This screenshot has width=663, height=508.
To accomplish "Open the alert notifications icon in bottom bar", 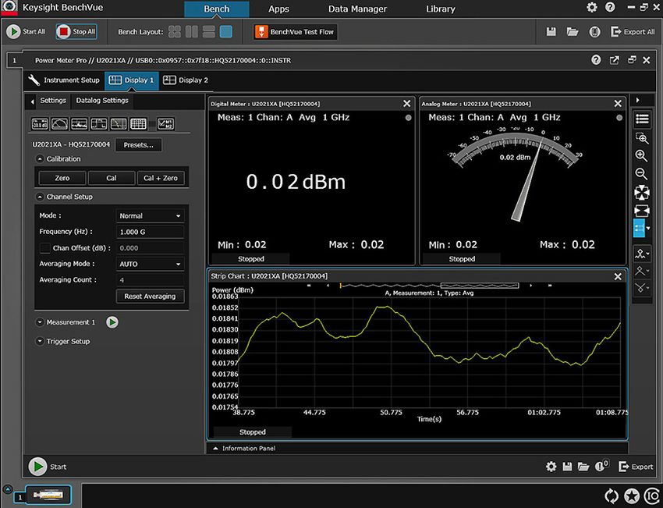I will tap(601, 466).
